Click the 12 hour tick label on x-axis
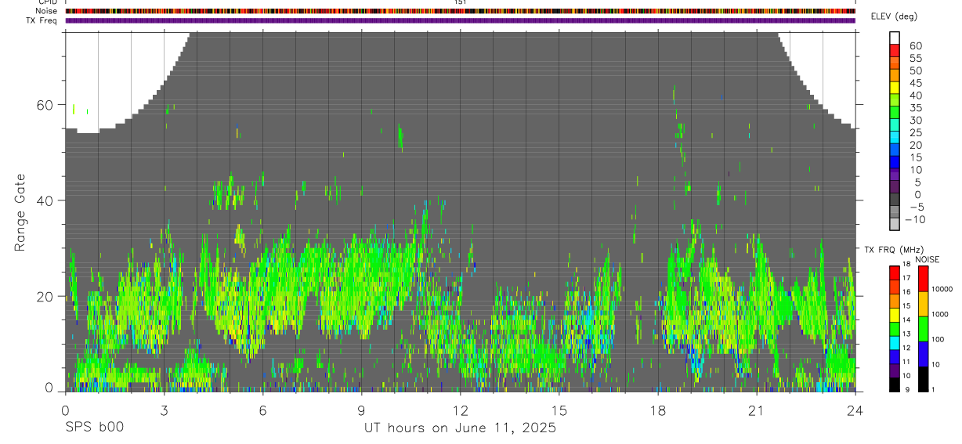Screen dimensions: 962x444 (x=461, y=410)
